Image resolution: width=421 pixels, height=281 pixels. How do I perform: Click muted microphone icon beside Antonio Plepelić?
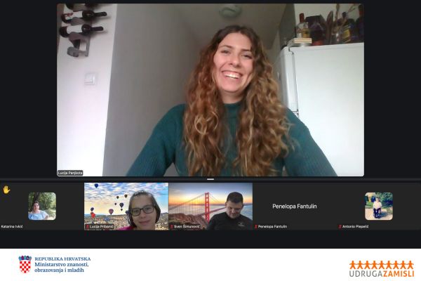[x=340, y=227]
